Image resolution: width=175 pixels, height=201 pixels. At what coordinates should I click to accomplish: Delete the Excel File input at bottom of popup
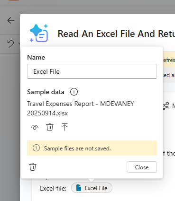[33, 167]
